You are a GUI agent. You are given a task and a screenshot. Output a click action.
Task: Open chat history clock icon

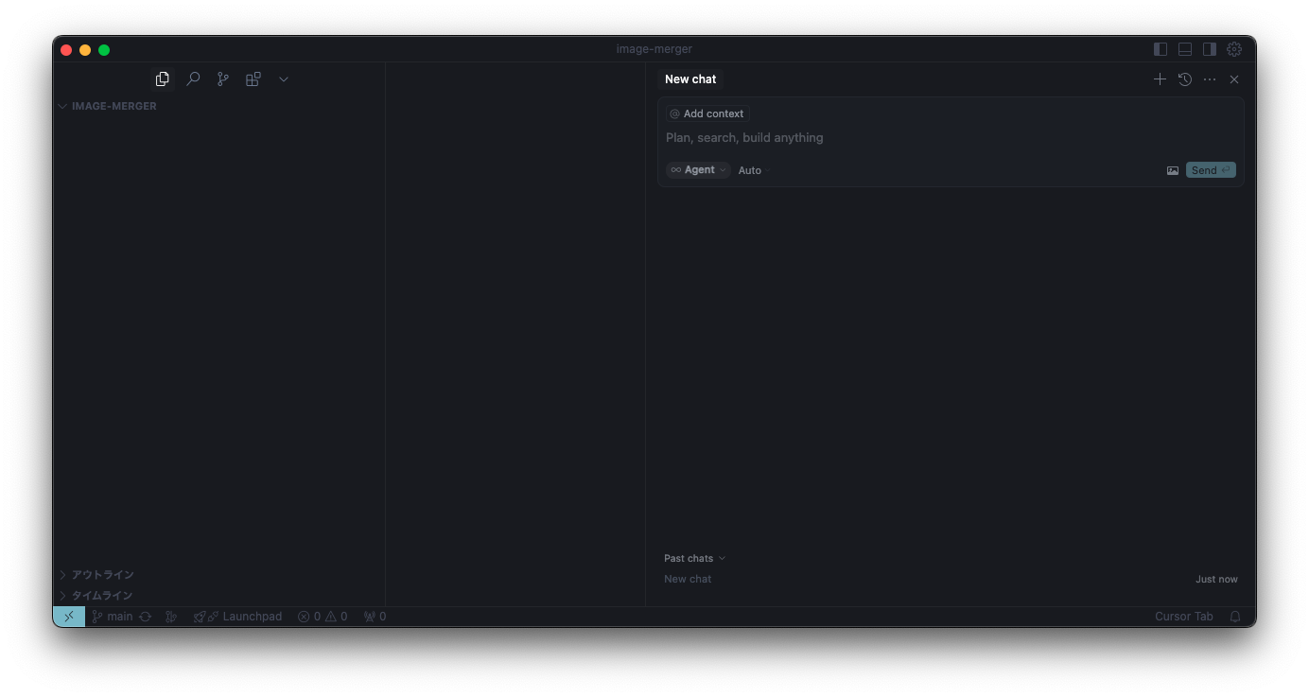pyautogui.click(x=1185, y=79)
